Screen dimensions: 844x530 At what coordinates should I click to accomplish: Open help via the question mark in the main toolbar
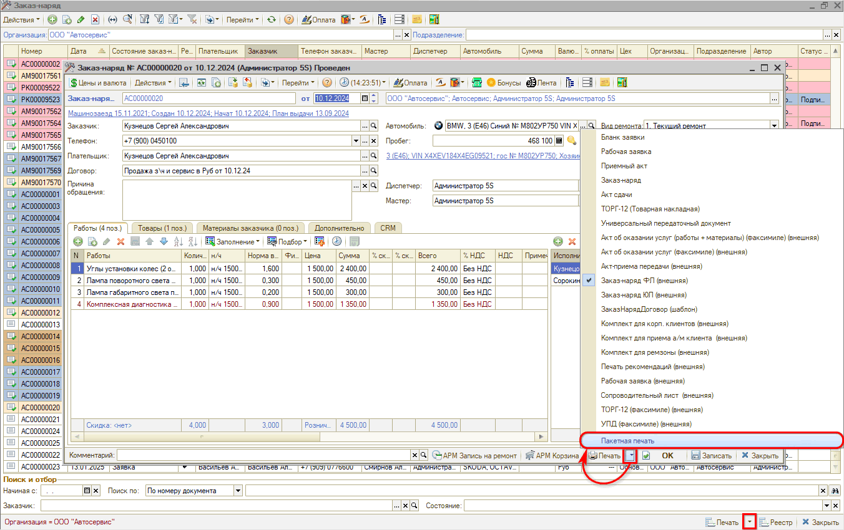[x=289, y=20]
